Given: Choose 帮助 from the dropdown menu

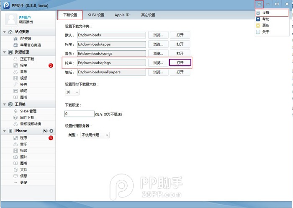Looking at the screenshot, I should pos(272,19).
